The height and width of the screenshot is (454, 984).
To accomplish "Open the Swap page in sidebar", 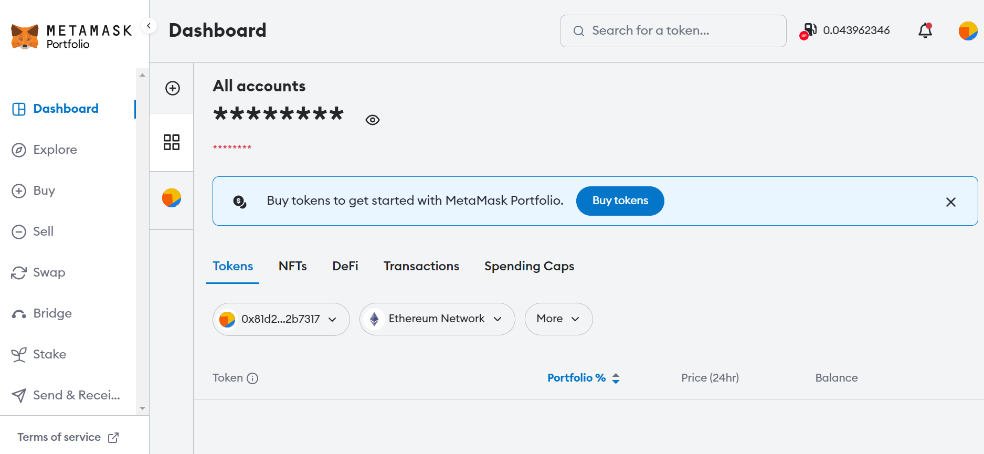I will click(49, 272).
